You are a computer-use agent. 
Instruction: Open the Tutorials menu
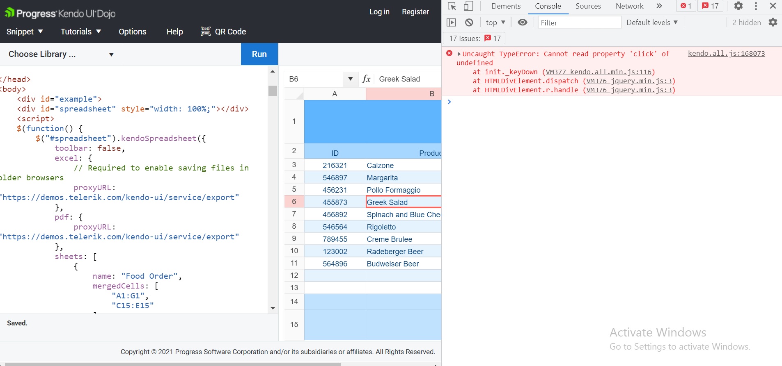[x=80, y=32]
